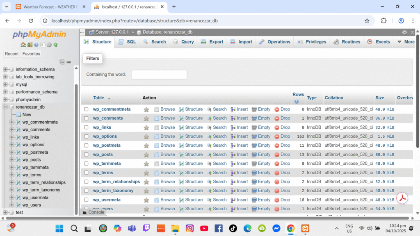420x236 pixels.
Task: Collapse the renancezar_db database tree
Action: [5, 107]
